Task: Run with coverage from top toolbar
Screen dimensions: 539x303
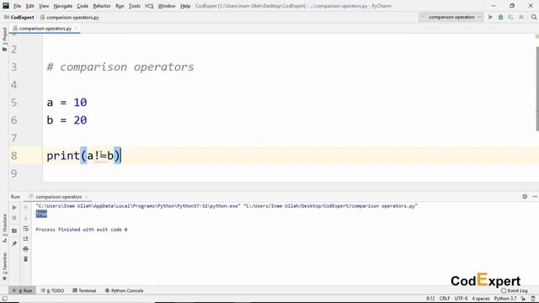Action: tap(511, 17)
